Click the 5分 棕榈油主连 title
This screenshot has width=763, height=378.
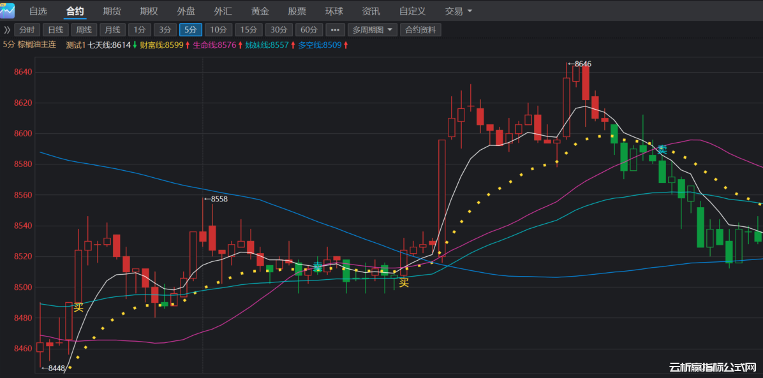(29, 45)
